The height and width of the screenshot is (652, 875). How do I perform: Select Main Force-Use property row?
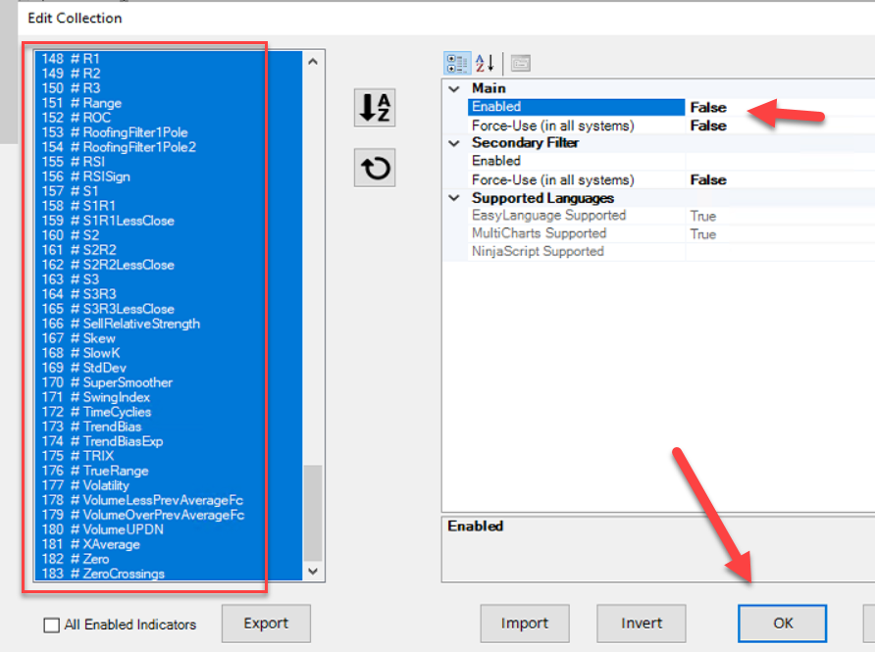click(552, 125)
